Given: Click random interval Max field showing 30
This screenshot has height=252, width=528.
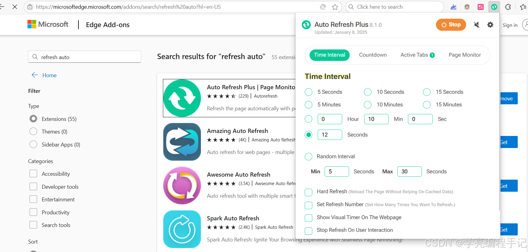Looking at the screenshot, I should 409,172.
